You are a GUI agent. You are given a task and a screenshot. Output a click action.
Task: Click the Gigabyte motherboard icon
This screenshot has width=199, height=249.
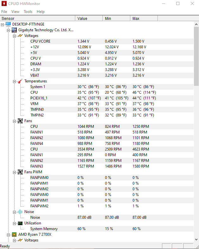coord(14,30)
